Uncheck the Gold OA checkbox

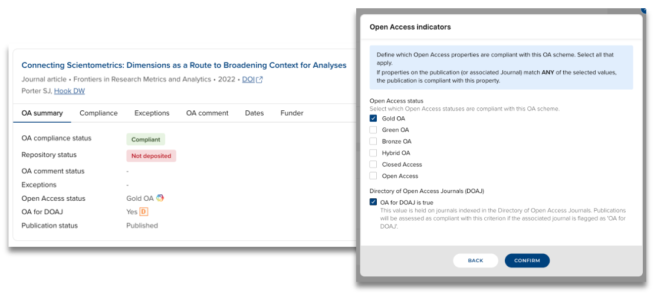[373, 118]
